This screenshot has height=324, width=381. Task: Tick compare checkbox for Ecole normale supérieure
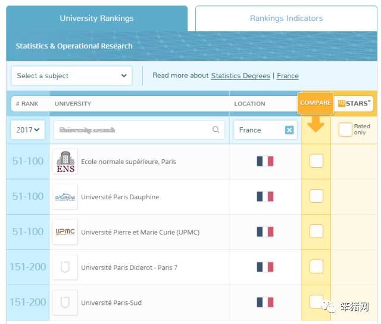[x=316, y=161]
